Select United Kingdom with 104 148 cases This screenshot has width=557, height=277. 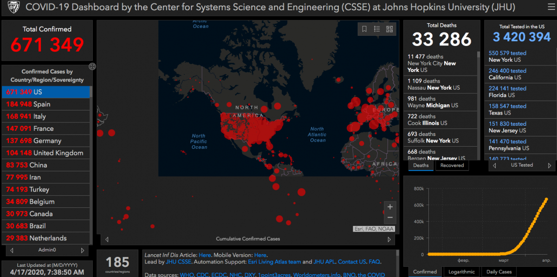coord(46,153)
